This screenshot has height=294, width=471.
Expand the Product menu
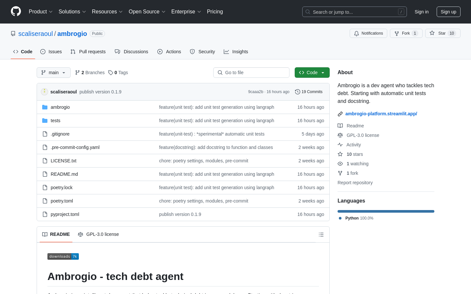[x=41, y=12]
